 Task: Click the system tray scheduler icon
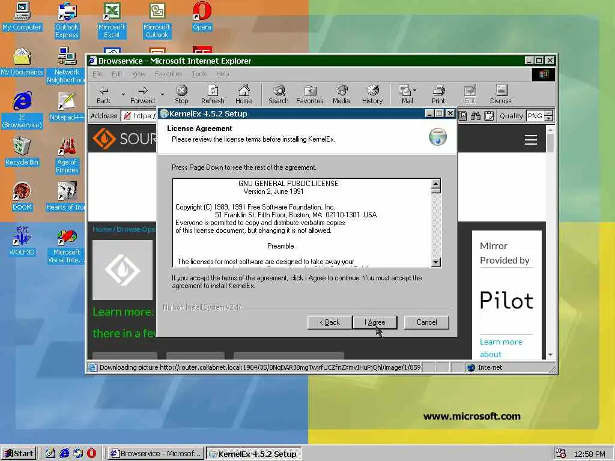pyautogui.click(x=561, y=454)
